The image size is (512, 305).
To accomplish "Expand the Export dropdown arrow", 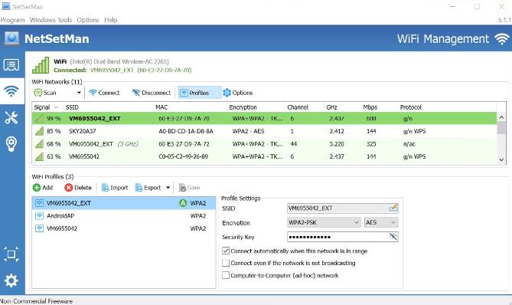I will tap(168, 188).
